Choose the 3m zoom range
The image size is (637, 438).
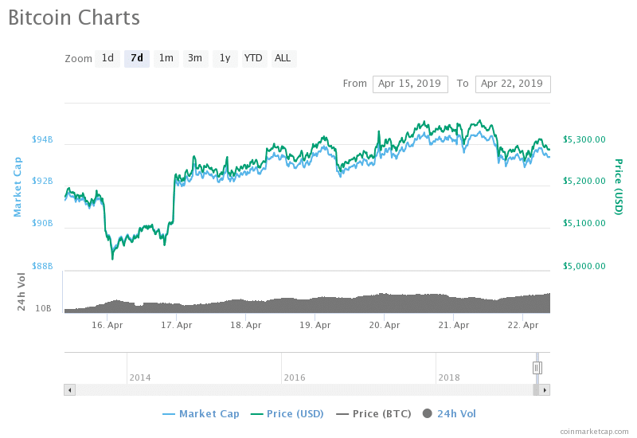[x=195, y=58]
